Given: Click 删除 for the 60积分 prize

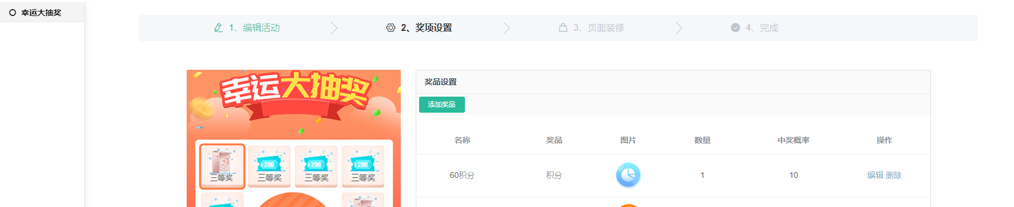Looking at the screenshot, I should [894, 175].
